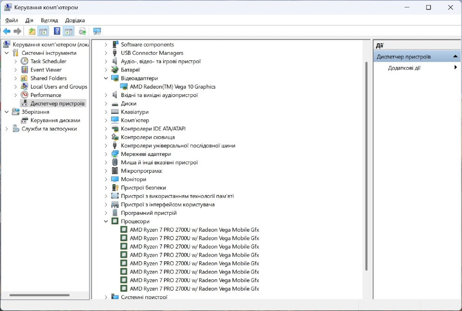Click the Task Scheduler clock icon
462x311 pixels.
tap(25, 61)
